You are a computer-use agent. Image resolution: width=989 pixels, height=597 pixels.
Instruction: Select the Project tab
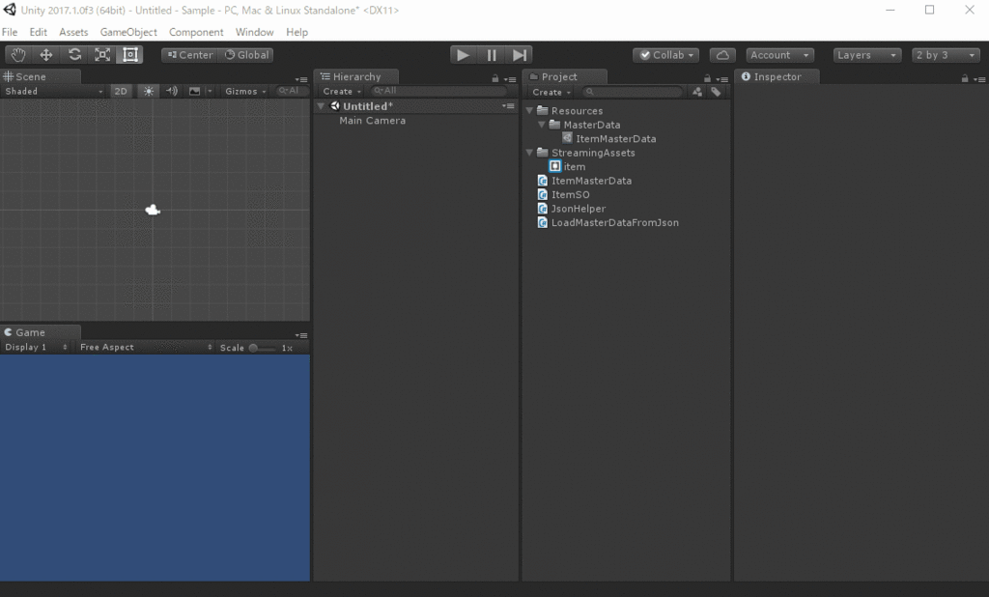point(565,76)
